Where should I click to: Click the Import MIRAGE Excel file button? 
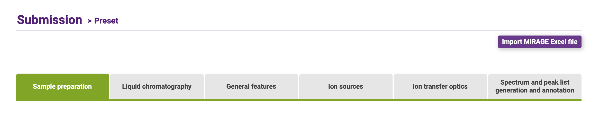(x=539, y=42)
